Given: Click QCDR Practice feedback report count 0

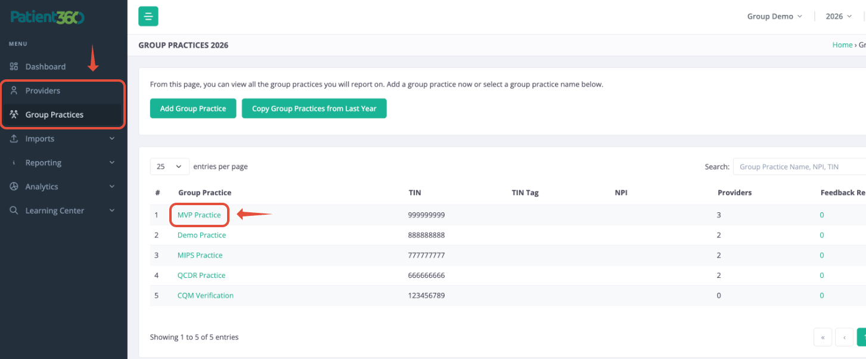Looking at the screenshot, I should click(822, 276).
